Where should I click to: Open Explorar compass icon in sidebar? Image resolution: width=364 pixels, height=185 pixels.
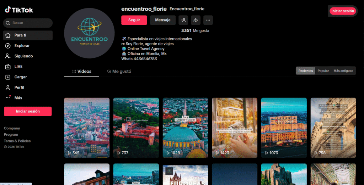point(8,46)
